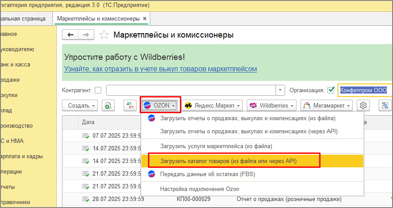Open the Покупки sidebar section
The height and width of the screenshot is (208, 393).
9,95
